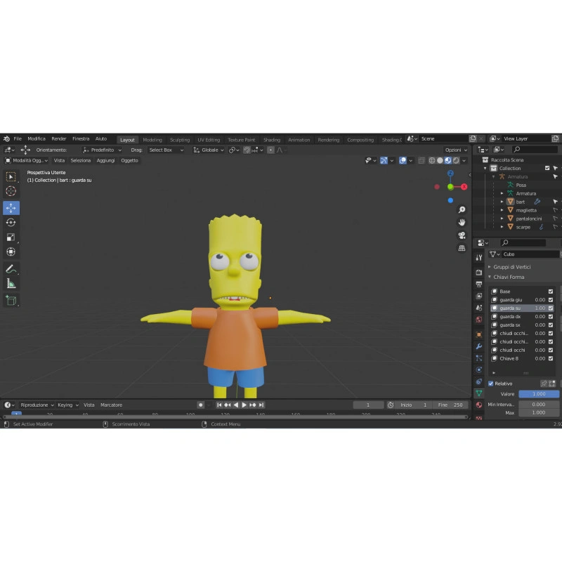Select the Select Box tool in toolbar
Screen dimensions: 562x562
(x=11, y=177)
